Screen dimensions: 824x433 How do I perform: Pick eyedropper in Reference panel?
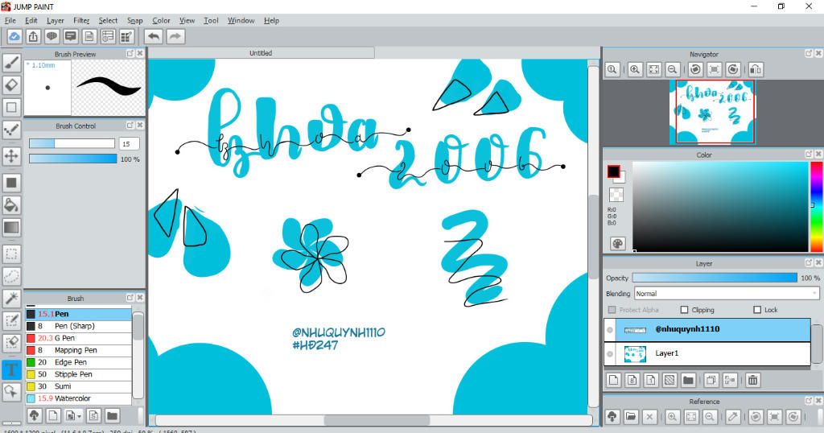point(733,417)
